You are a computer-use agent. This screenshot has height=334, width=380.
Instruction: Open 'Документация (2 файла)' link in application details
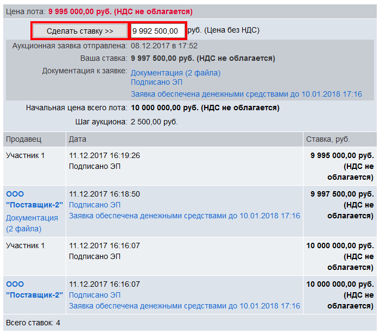pos(175,73)
